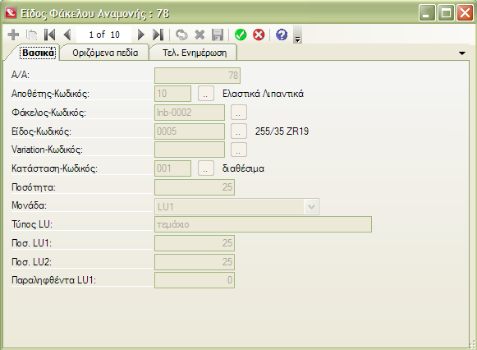Open lookup button for Φάκελος-Κωδικός

coord(239,113)
